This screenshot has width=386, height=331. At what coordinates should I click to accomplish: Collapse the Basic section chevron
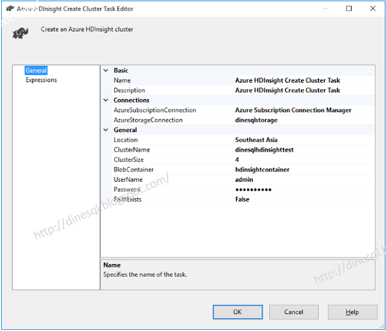(x=106, y=71)
